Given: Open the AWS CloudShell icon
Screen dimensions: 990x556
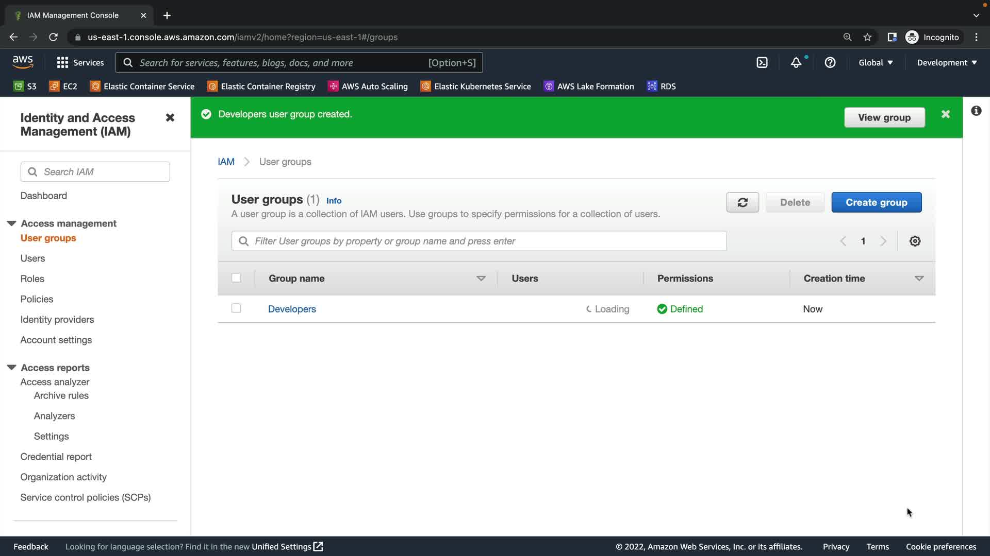Looking at the screenshot, I should [x=762, y=62].
